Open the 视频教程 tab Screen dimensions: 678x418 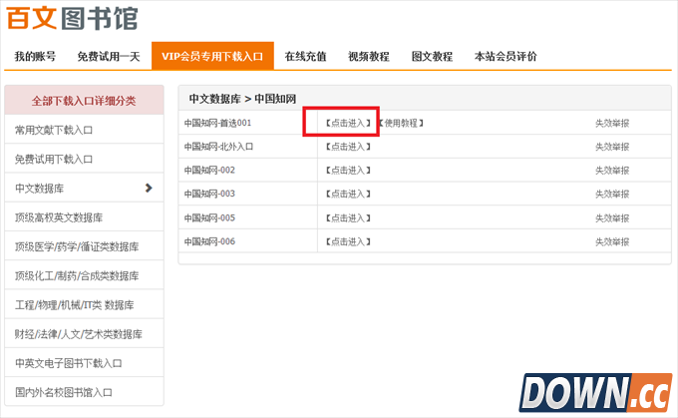point(369,56)
